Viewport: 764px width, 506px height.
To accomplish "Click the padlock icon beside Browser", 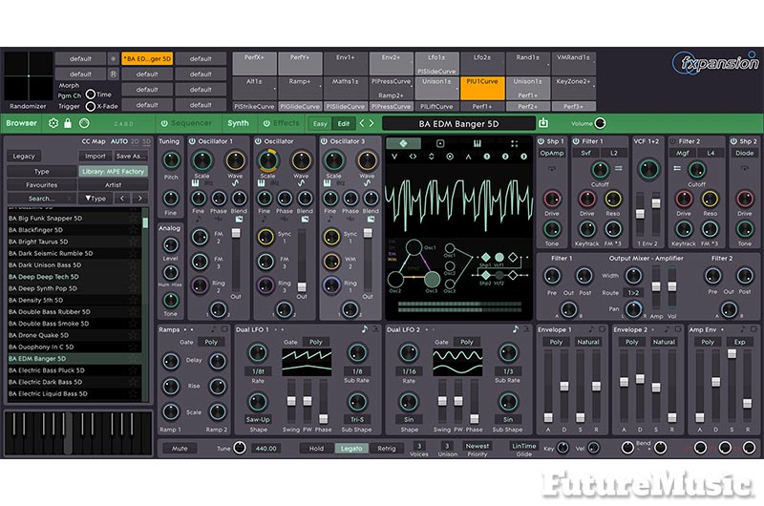I will pos(68,123).
